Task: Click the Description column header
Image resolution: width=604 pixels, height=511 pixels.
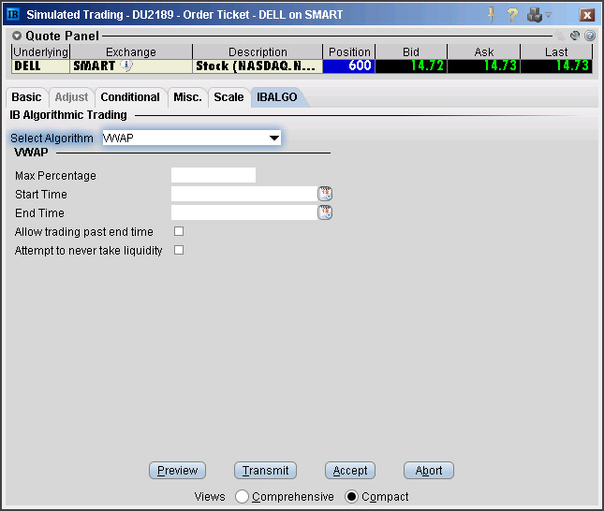Action: pos(258,52)
